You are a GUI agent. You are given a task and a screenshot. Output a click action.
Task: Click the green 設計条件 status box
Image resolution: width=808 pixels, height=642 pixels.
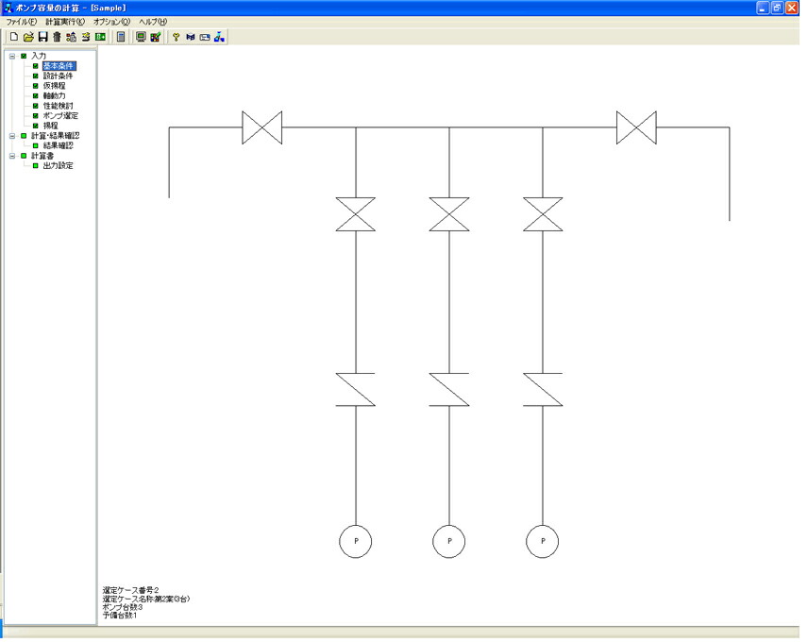coord(36,76)
